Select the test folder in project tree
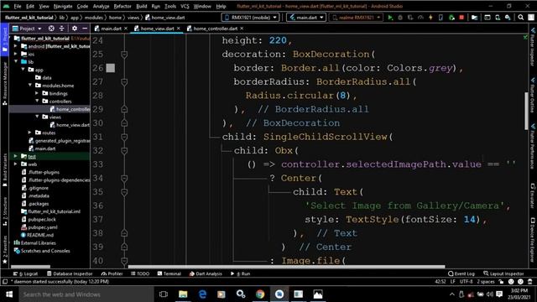Image resolution: width=537 pixels, height=302 pixels. click(x=32, y=156)
